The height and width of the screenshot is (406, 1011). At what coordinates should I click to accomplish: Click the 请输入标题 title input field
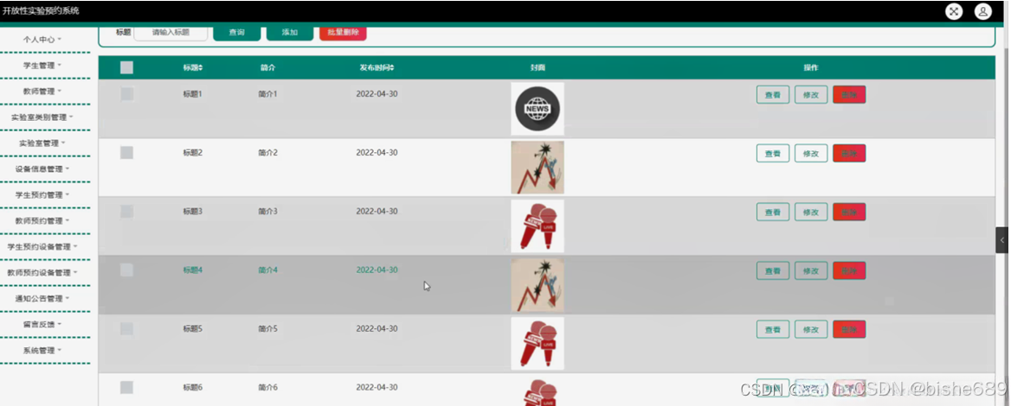coord(171,33)
